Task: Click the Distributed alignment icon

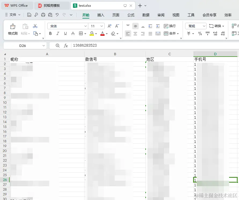Action: (158, 34)
